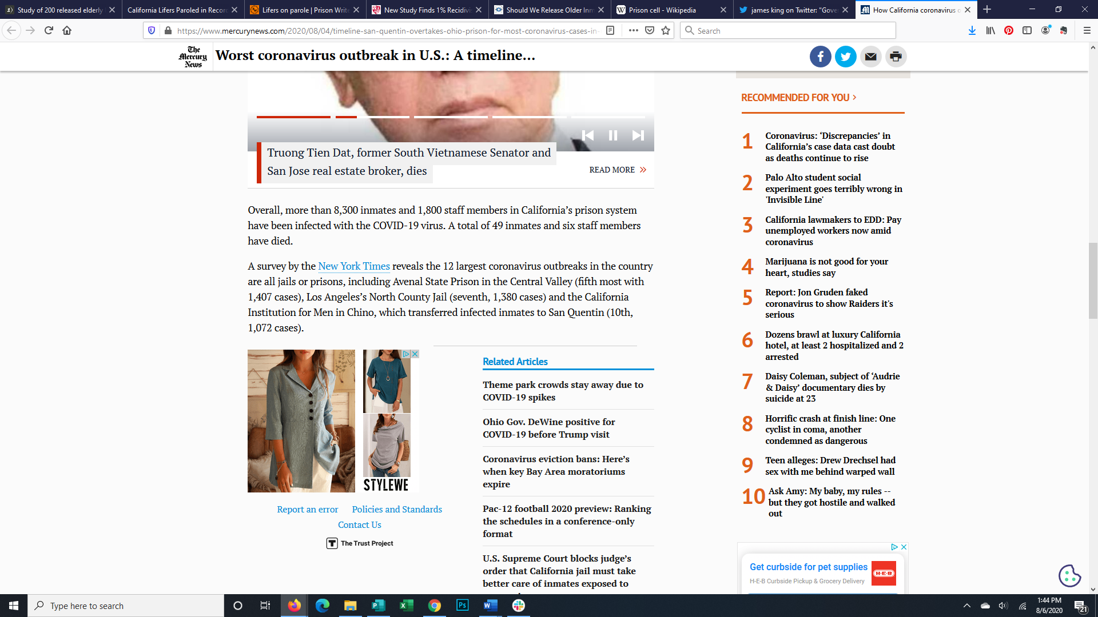The height and width of the screenshot is (617, 1098).
Task: Open the page actions three-dot menu
Action: pos(633,31)
